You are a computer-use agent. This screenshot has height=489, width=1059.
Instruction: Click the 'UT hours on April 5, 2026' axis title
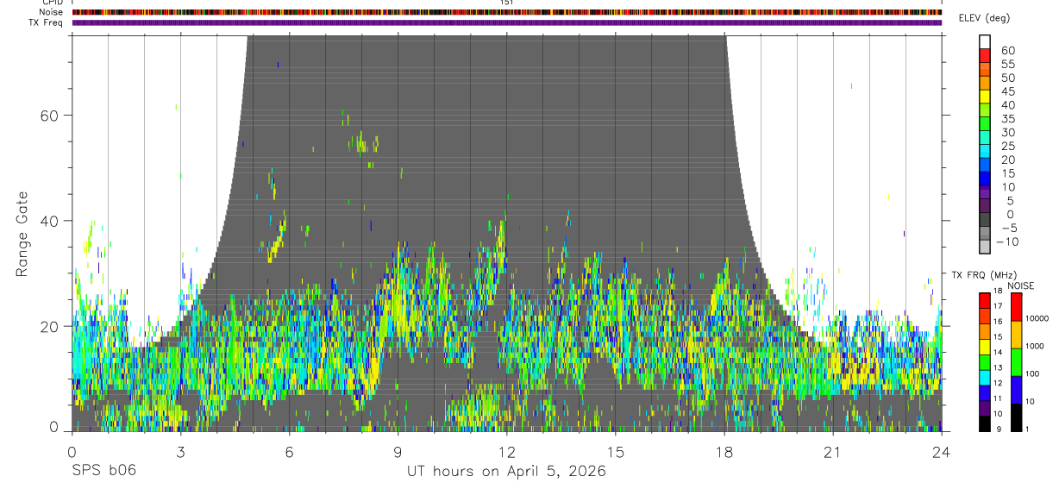506,471
